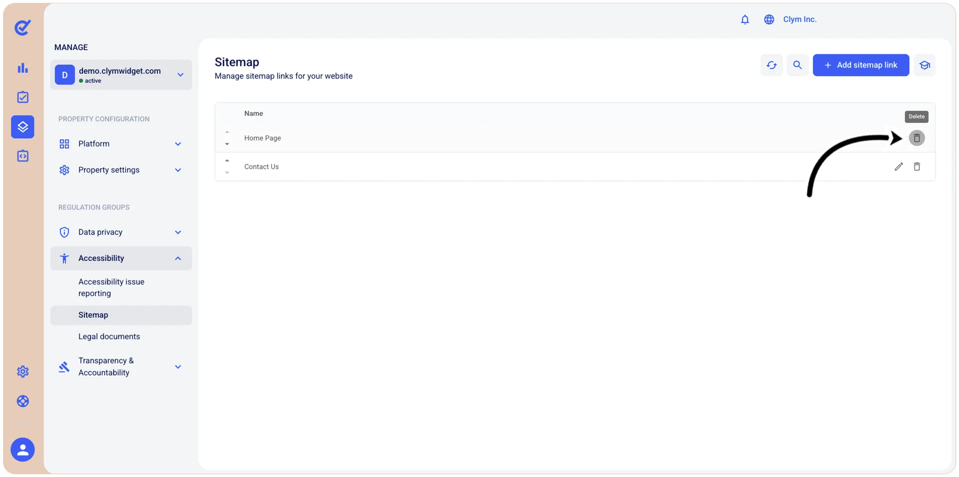
Task: Expand the Platform section
Action: (121, 144)
